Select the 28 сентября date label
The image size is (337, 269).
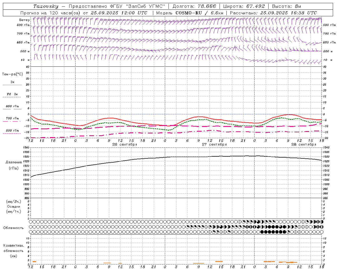coord(304,144)
